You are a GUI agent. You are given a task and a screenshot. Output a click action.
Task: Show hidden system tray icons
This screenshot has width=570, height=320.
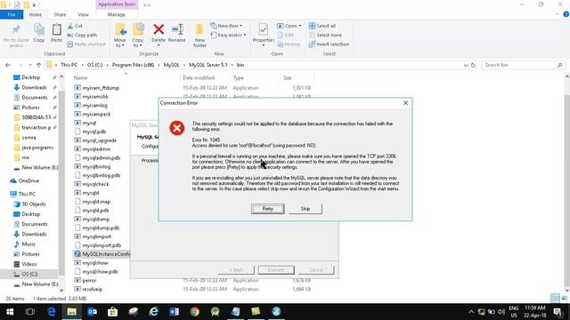tap(471, 312)
